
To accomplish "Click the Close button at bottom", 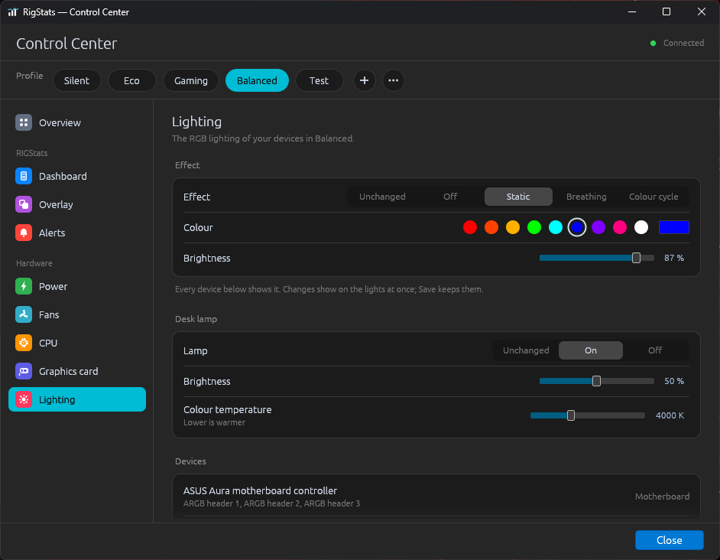I will coord(669,540).
